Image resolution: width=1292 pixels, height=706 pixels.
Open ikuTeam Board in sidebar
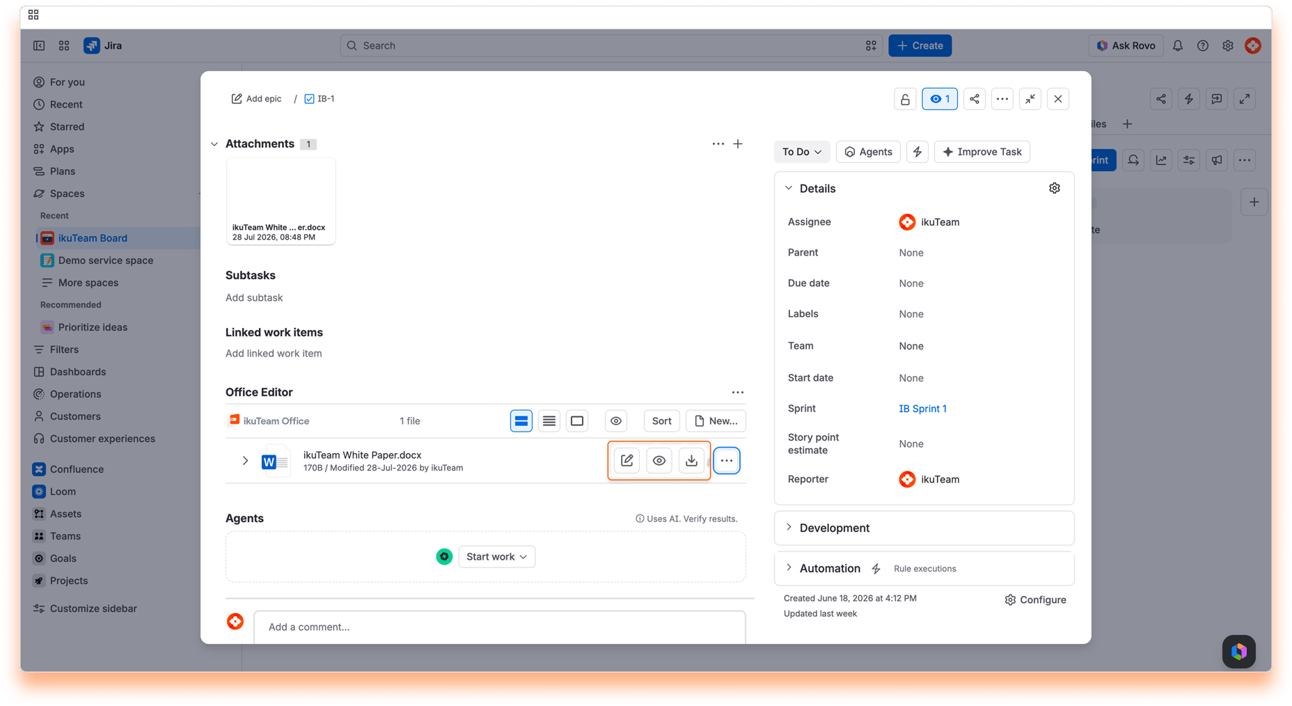point(93,238)
